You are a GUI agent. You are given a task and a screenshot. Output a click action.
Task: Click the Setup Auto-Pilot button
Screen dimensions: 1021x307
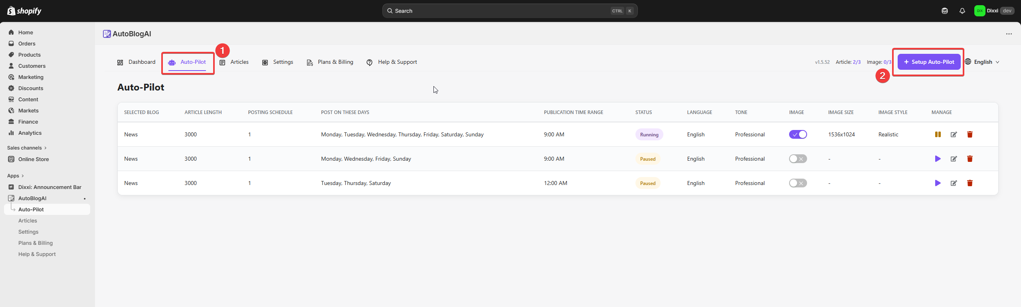929,62
